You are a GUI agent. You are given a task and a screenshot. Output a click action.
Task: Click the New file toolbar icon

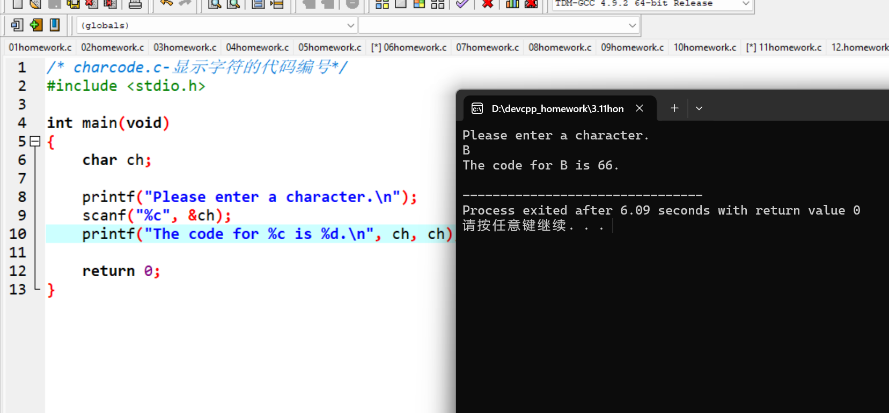pyautogui.click(x=18, y=4)
